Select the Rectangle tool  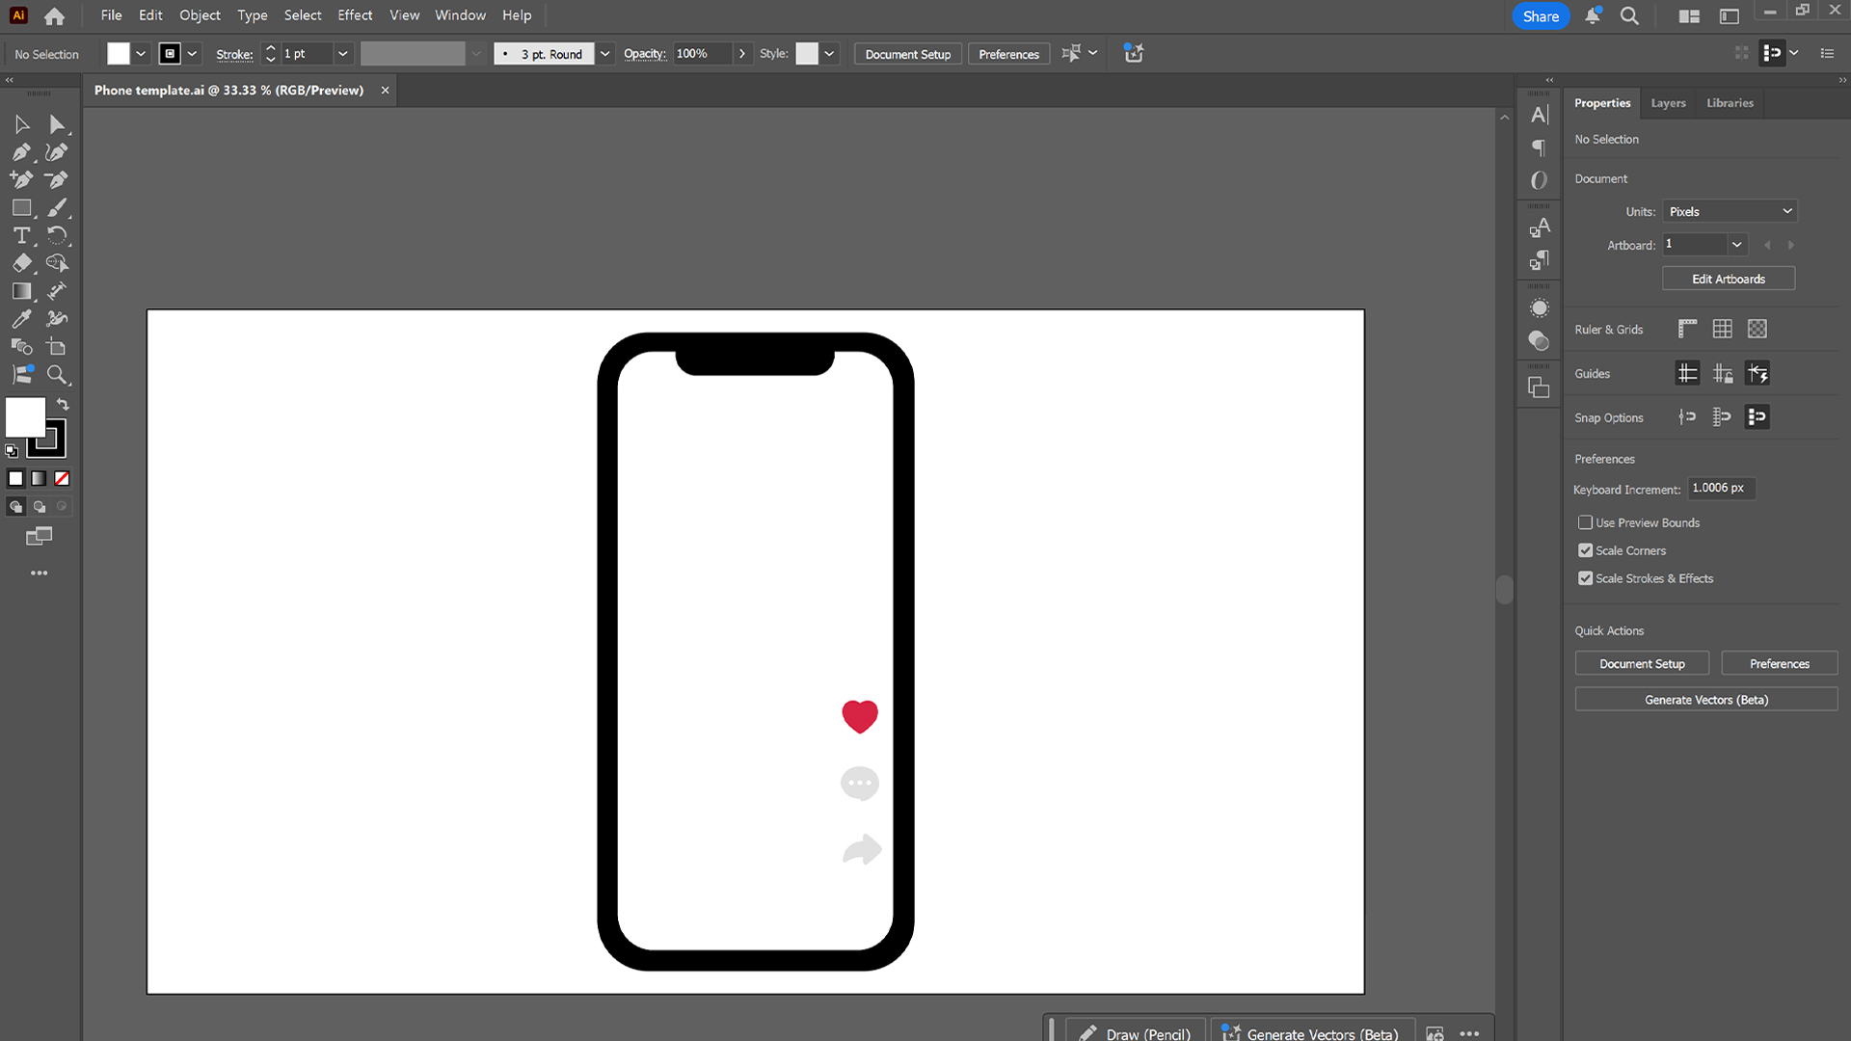click(x=21, y=208)
